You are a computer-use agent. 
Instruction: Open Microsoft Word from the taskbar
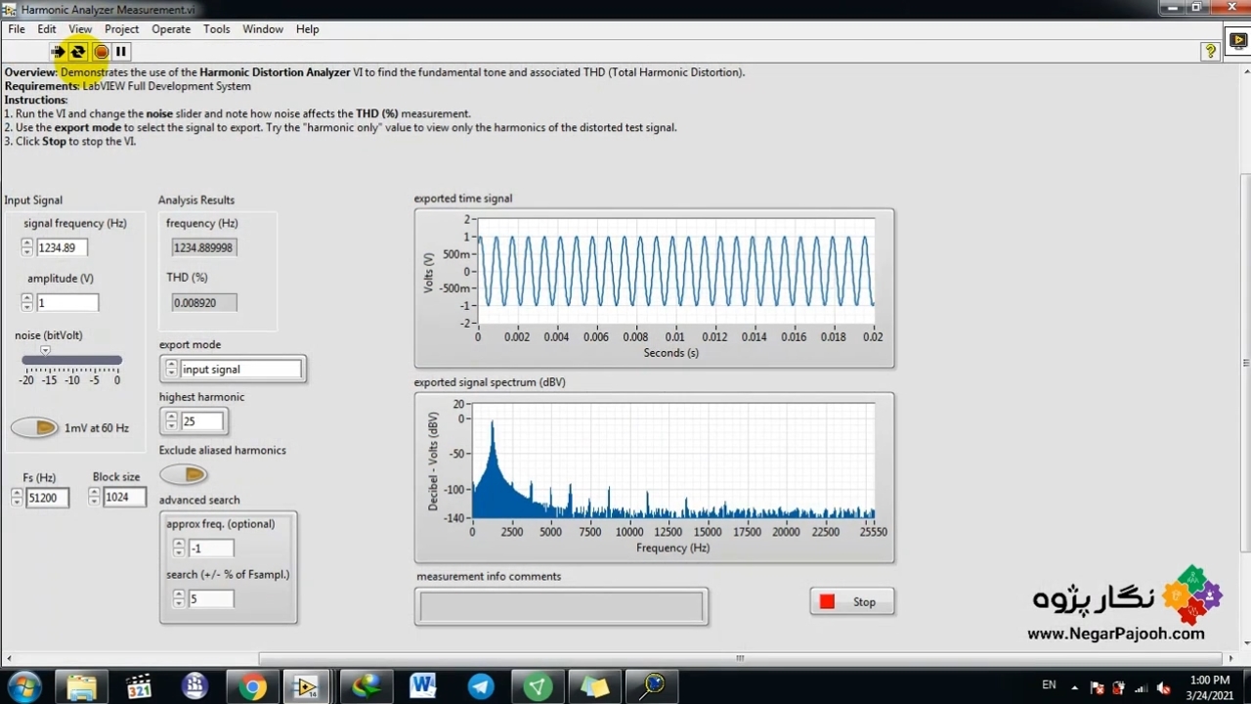[x=423, y=686]
